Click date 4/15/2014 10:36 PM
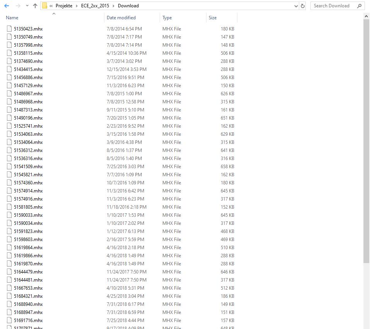Screen dimensions: 370x329 [x=126, y=53]
